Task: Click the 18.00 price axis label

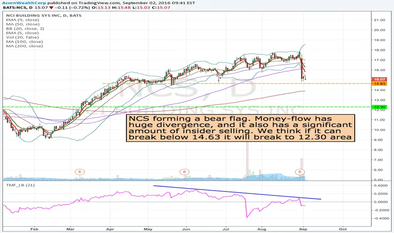Action: (380, 50)
